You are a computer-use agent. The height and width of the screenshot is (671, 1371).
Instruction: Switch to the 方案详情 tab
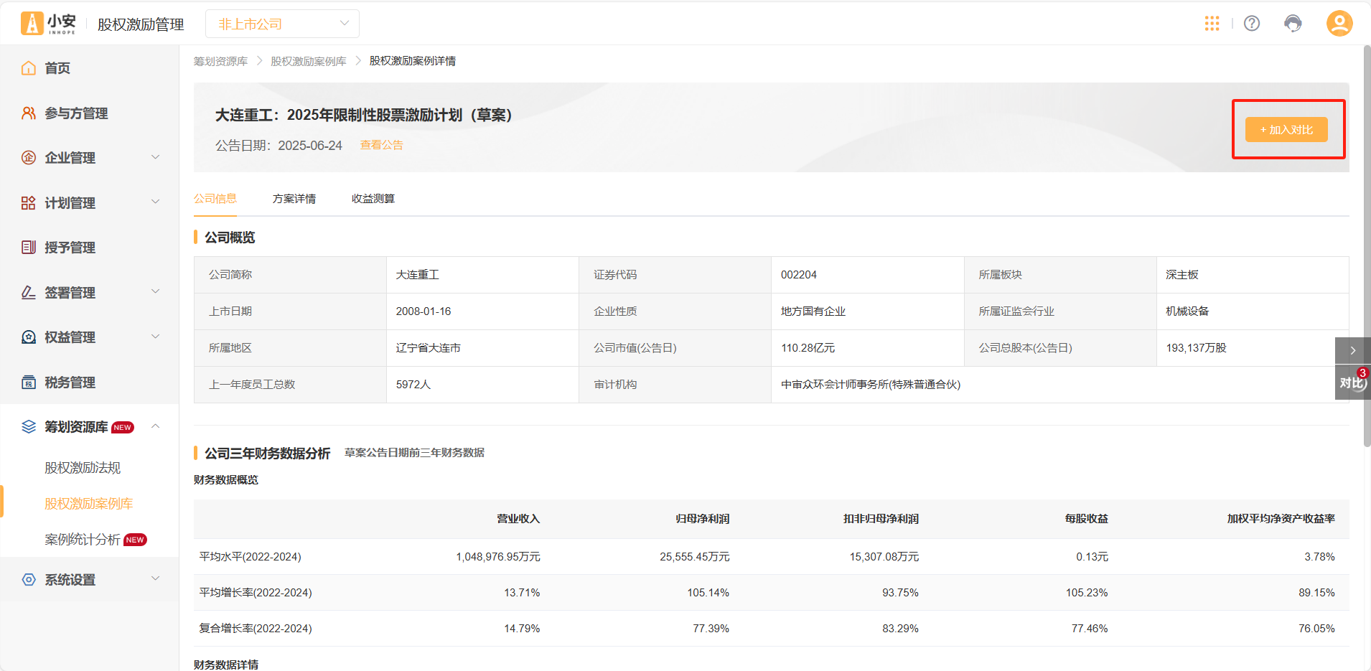294,199
